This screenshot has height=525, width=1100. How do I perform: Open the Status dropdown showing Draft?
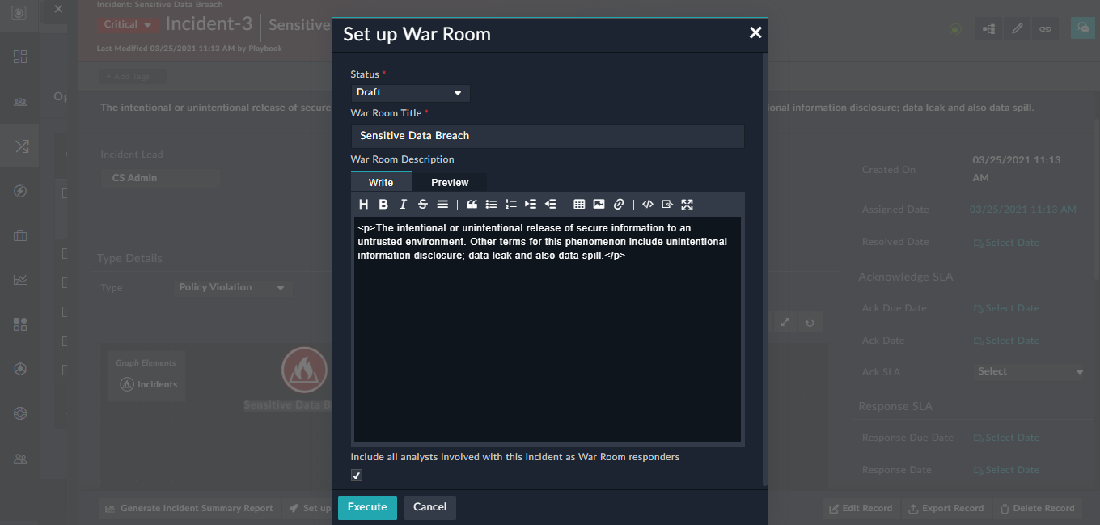tap(409, 93)
